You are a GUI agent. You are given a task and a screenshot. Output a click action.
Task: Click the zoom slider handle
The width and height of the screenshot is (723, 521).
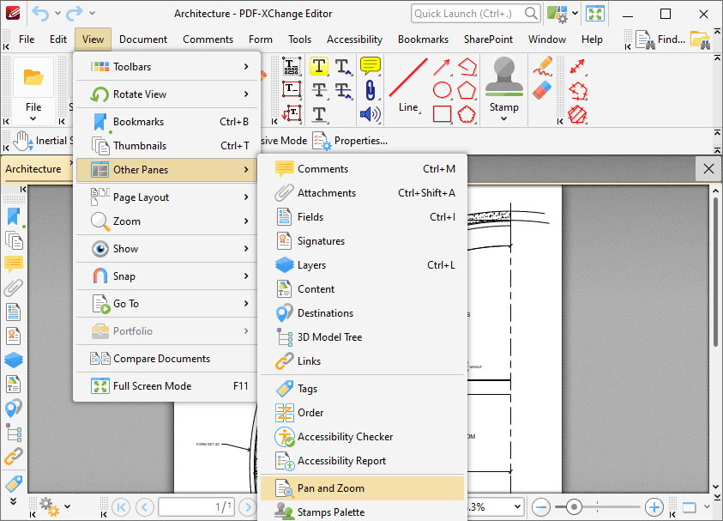pos(574,507)
